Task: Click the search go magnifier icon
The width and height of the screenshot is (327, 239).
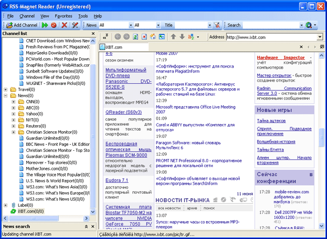Action: [x=310, y=25]
